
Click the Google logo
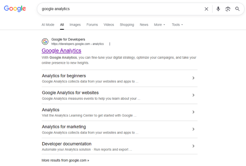point(15,9)
